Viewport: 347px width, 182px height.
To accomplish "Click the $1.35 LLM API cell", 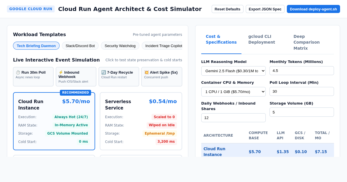I will pyautogui.click(x=283, y=152).
